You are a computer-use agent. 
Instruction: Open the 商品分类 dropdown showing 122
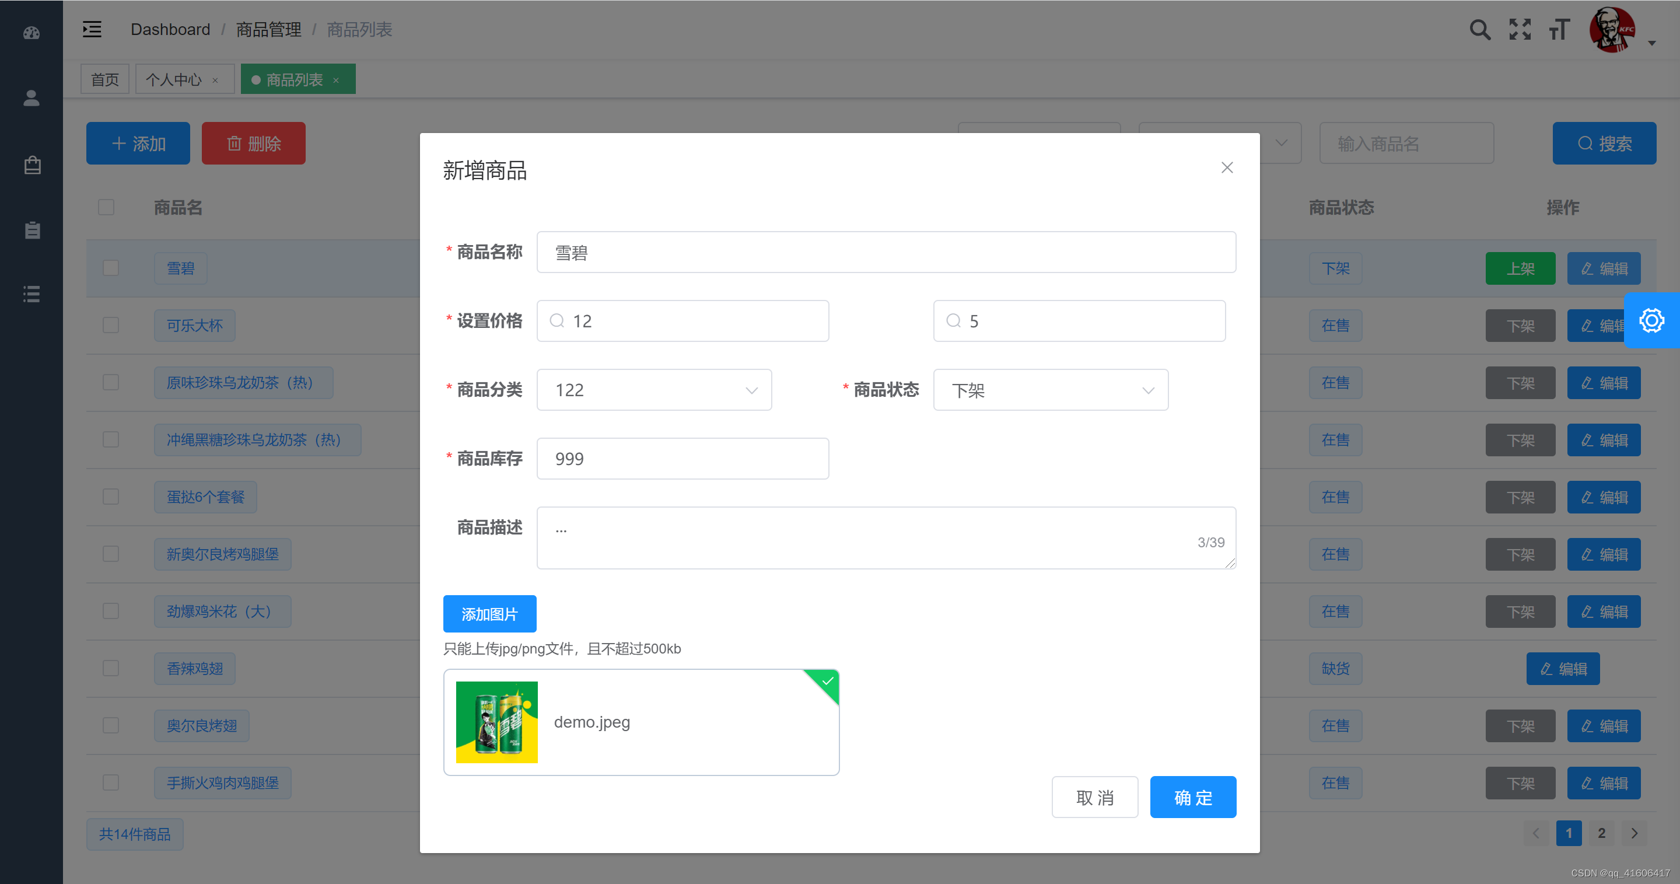click(653, 389)
